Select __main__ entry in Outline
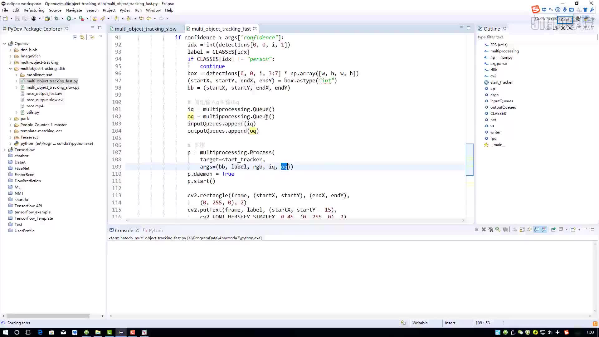The height and width of the screenshot is (337, 599). 498,145
